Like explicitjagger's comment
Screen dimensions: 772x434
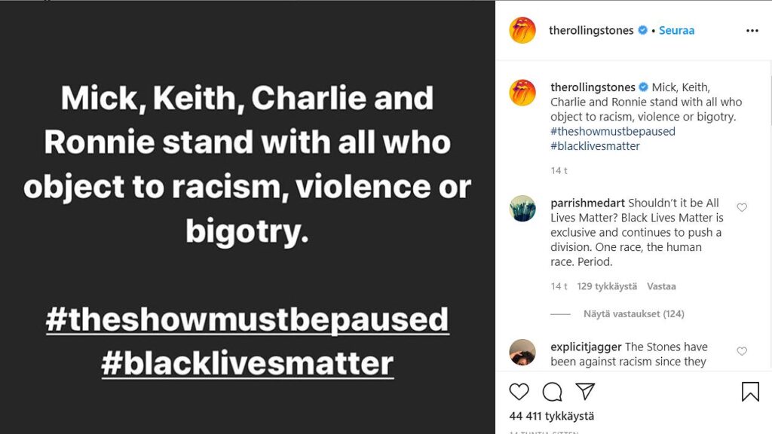click(742, 351)
